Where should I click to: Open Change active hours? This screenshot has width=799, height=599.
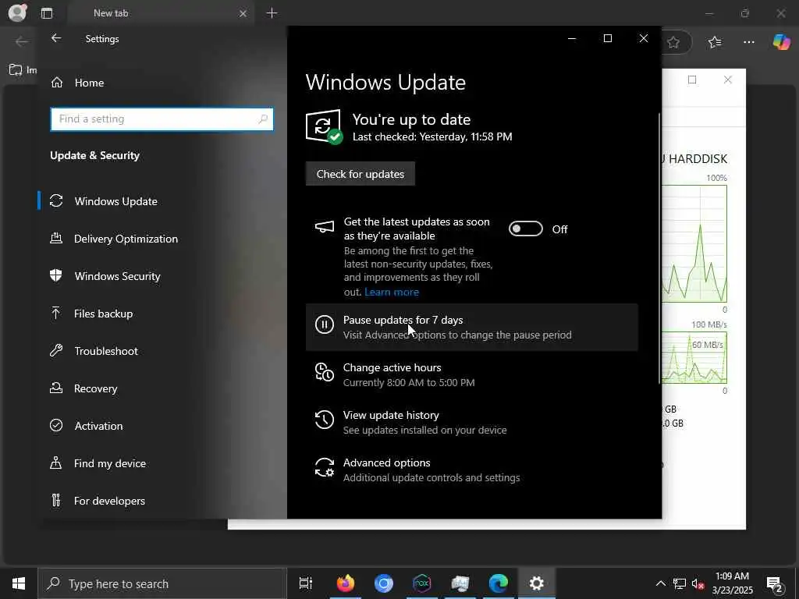click(471, 374)
